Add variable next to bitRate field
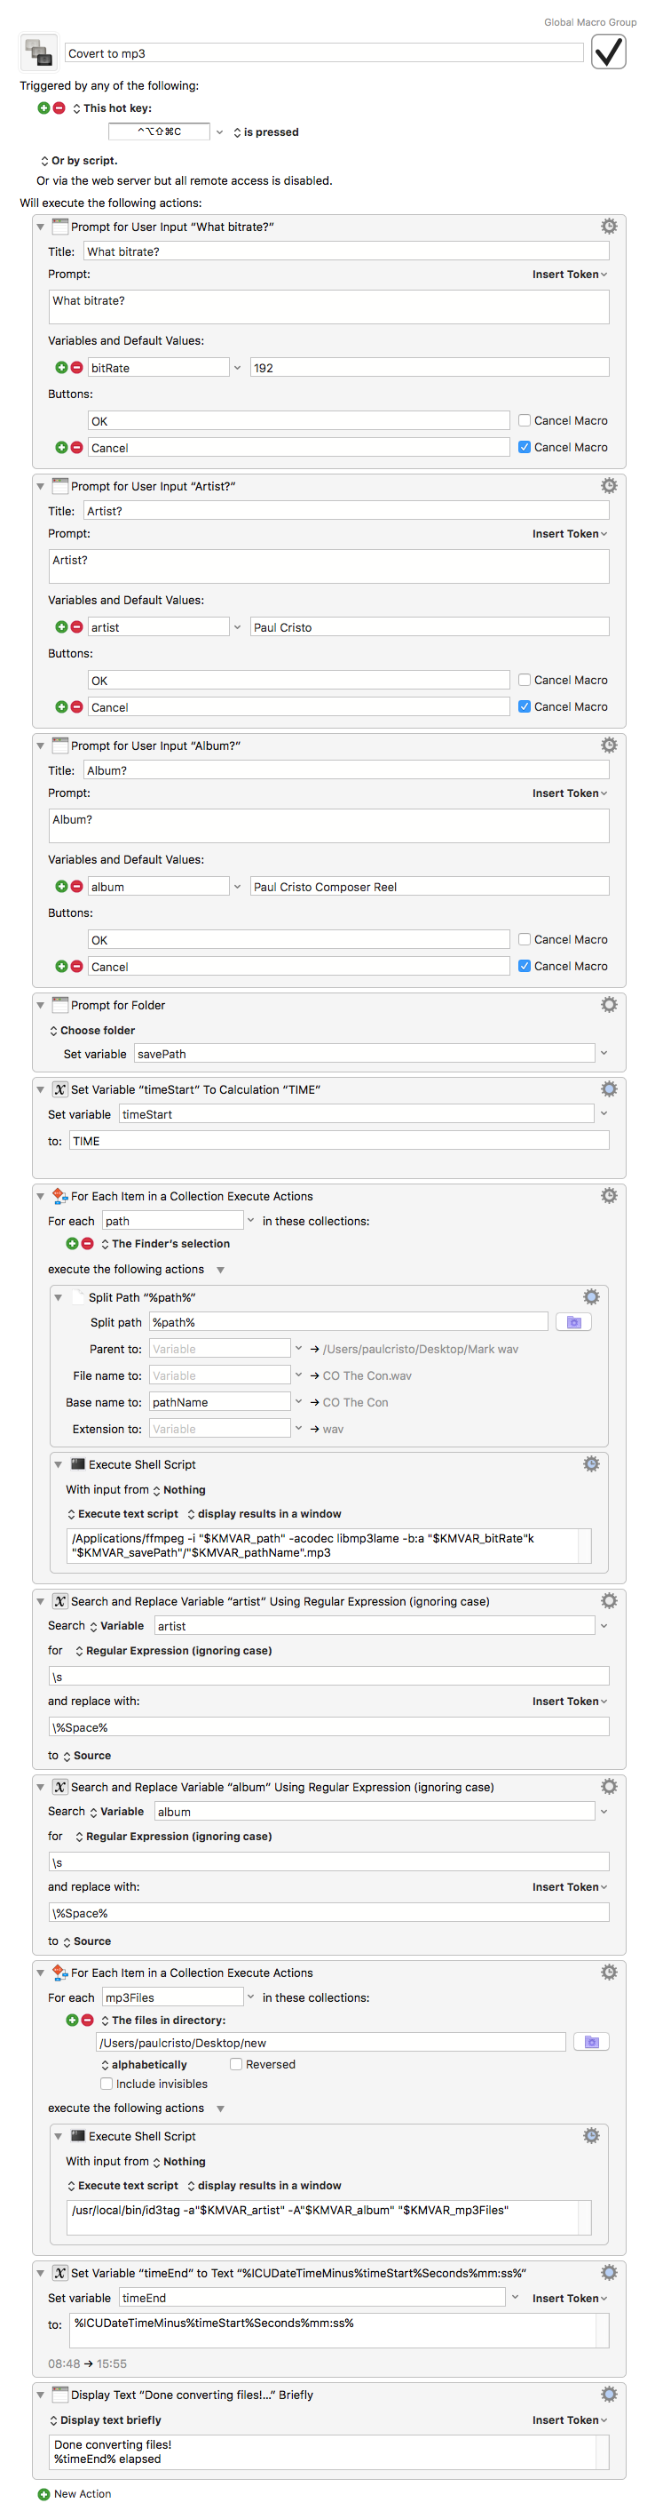The height and width of the screenshot is (2519, 655). pyautogui.click(x=61, y=368)
